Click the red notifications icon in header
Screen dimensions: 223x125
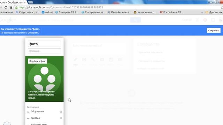(205, 20)
